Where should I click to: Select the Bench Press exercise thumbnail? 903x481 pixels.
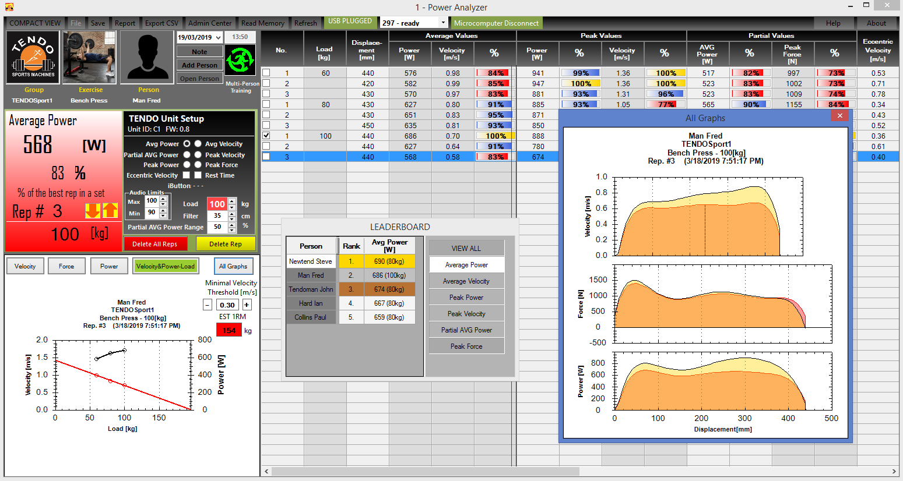[89, 58]
